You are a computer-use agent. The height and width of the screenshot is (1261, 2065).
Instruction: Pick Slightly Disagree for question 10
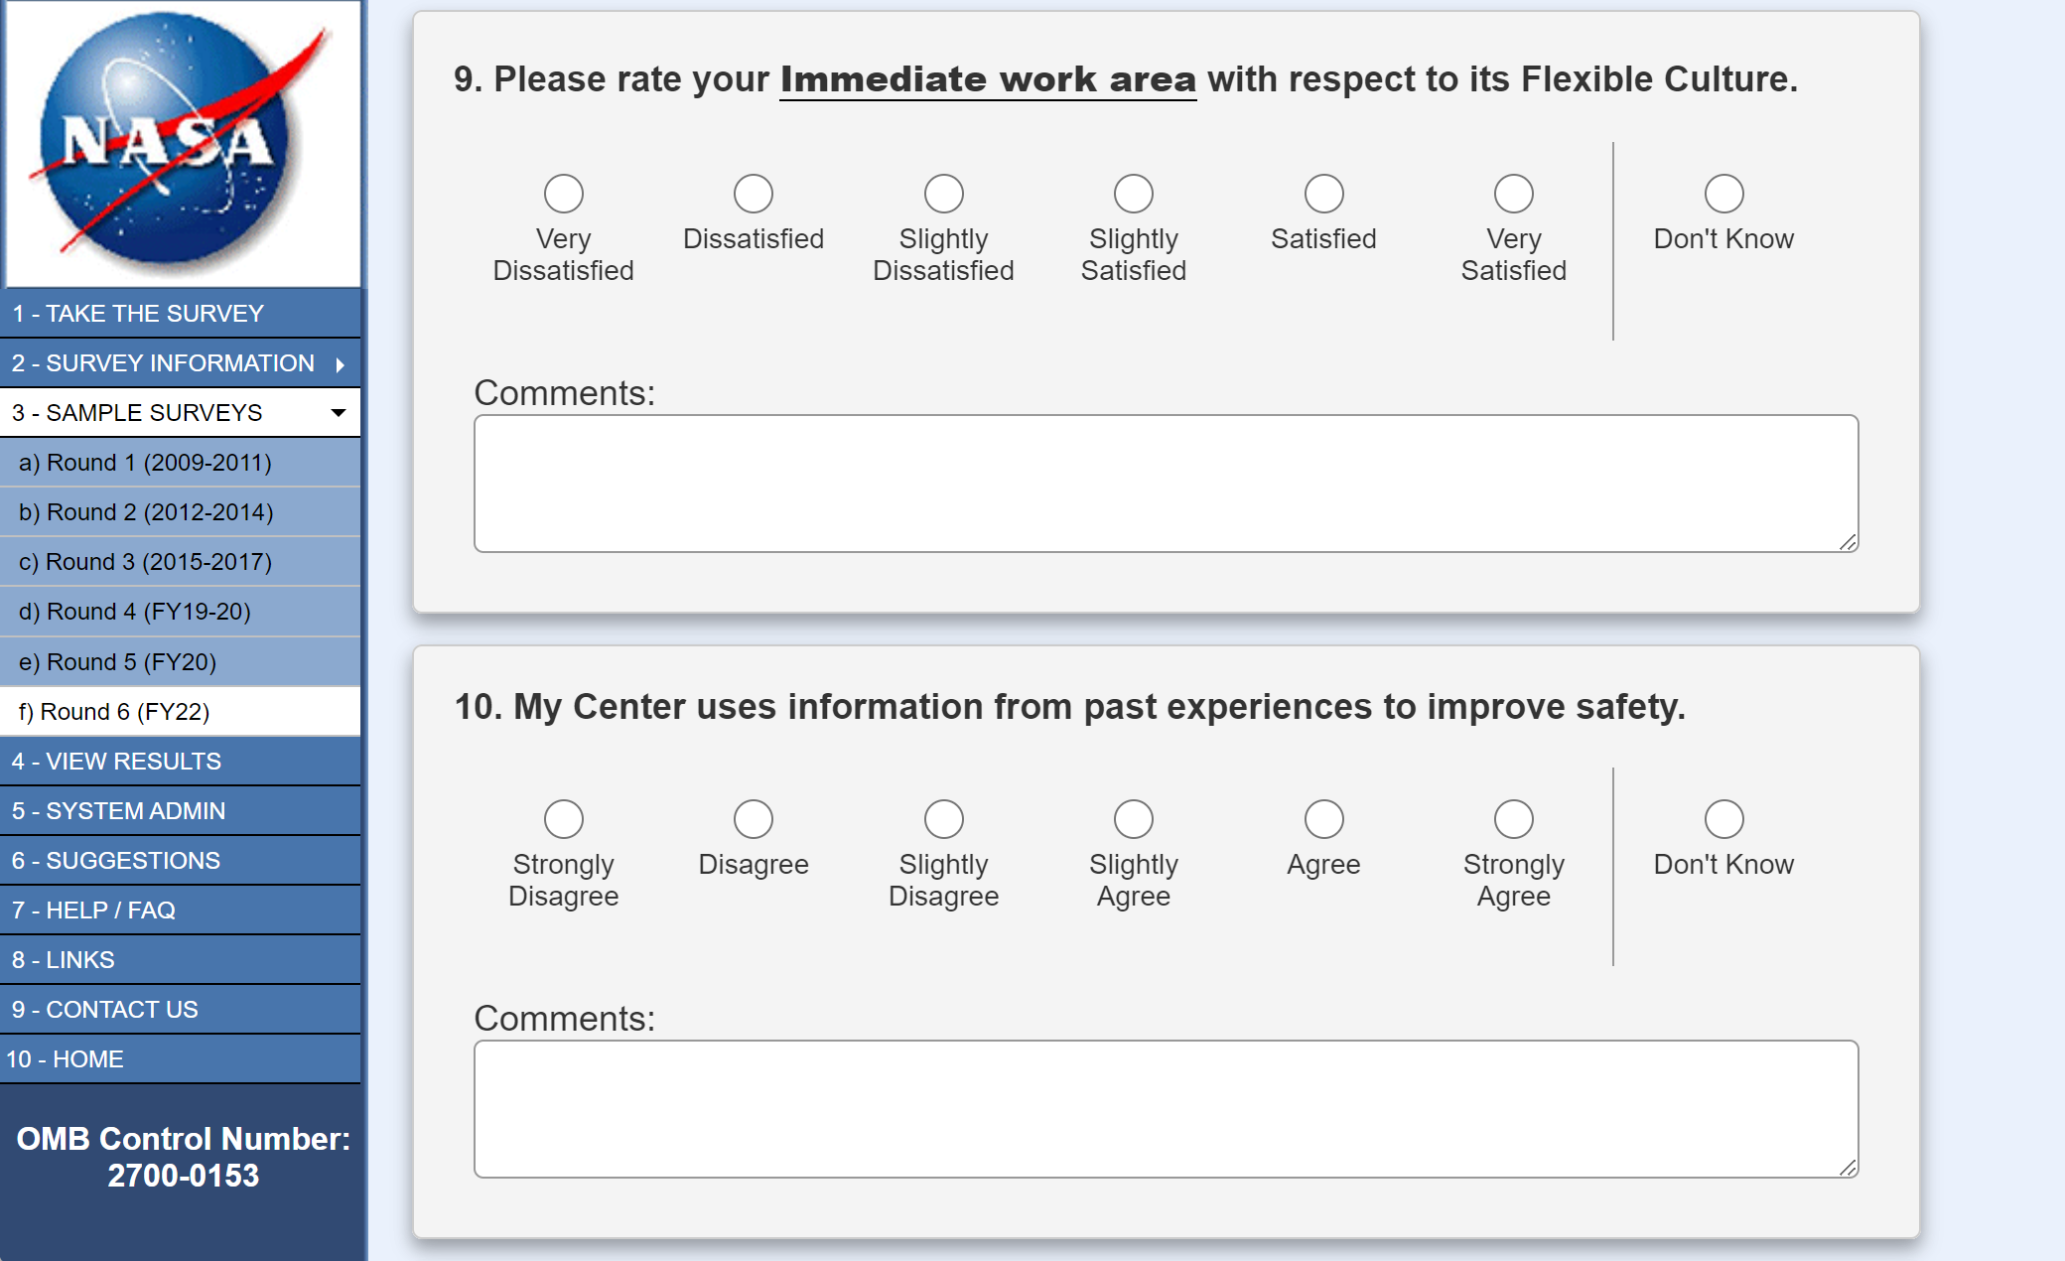943,819
